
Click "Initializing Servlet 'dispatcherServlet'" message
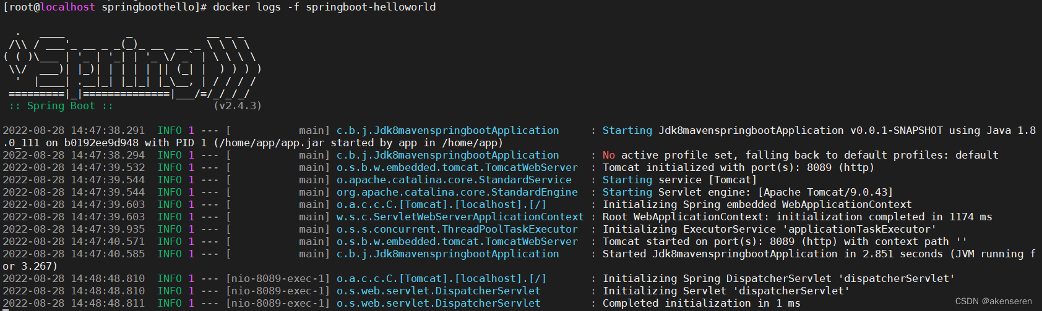click(x=726, y=291)
